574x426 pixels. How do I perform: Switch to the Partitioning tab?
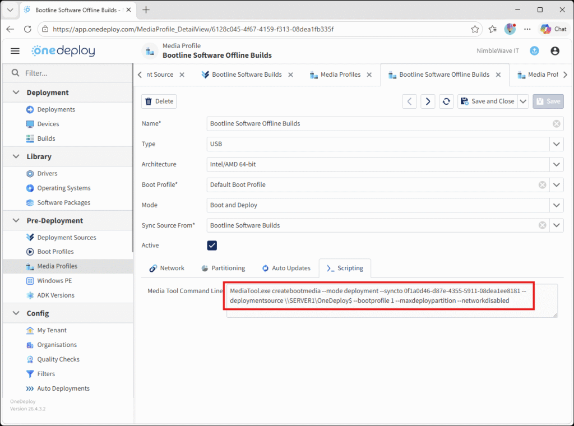tap(223, 268)
